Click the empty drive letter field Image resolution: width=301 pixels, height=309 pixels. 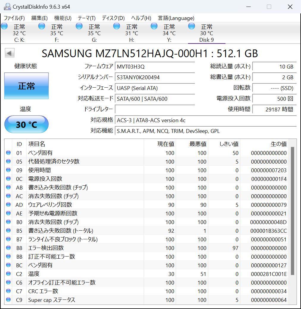155,109
